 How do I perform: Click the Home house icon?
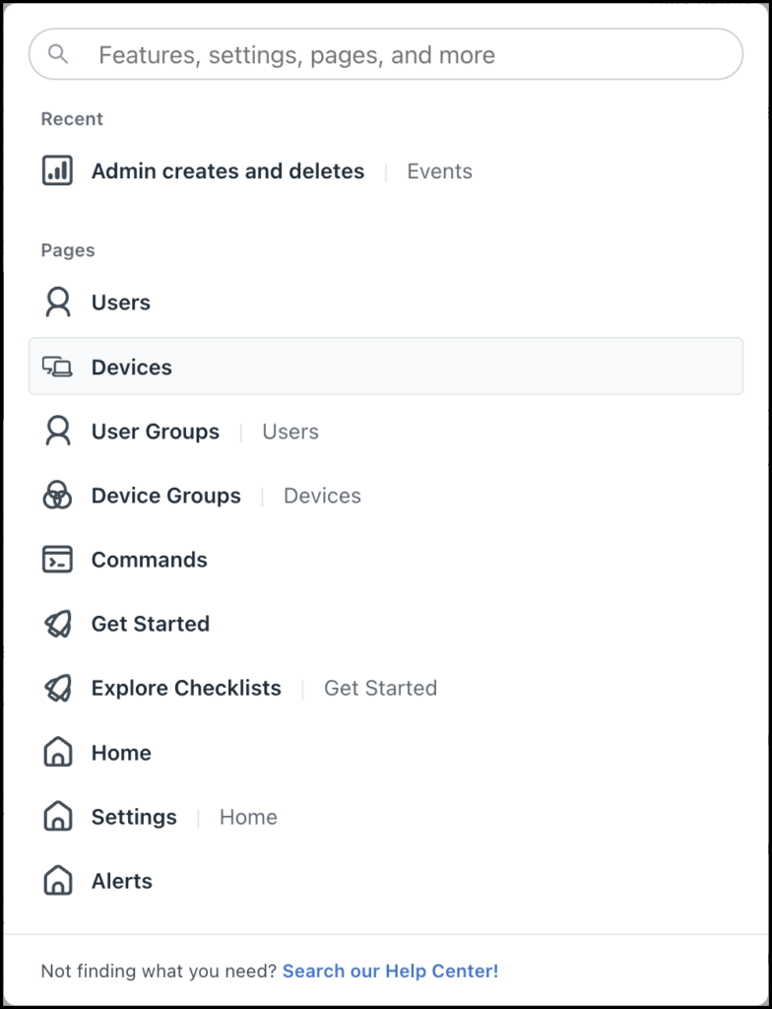tap(57, 752)
